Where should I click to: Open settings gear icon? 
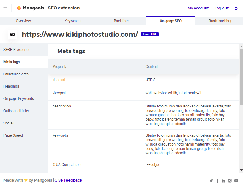(236, 8)
